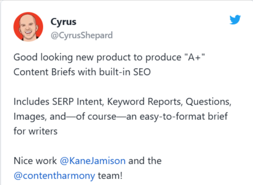Click the "for writers" line
This screenshot has height=185, width=253.
pos(36,131)
